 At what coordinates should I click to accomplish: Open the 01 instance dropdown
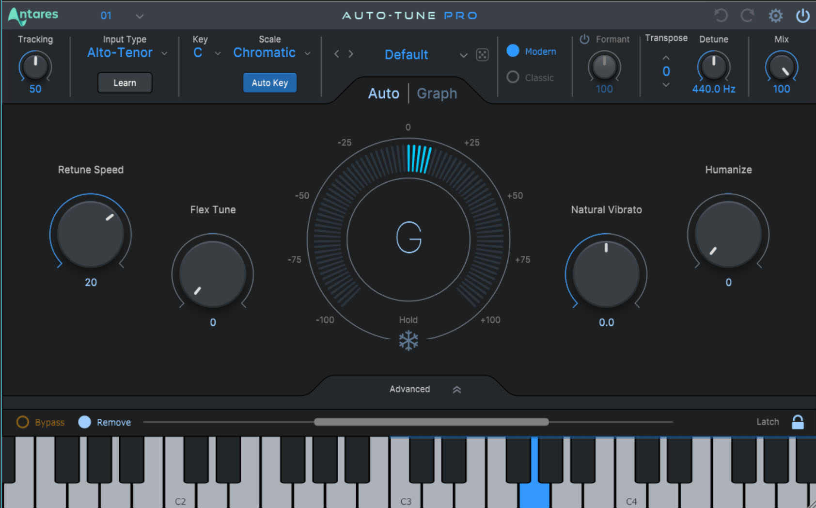[122, 16]
